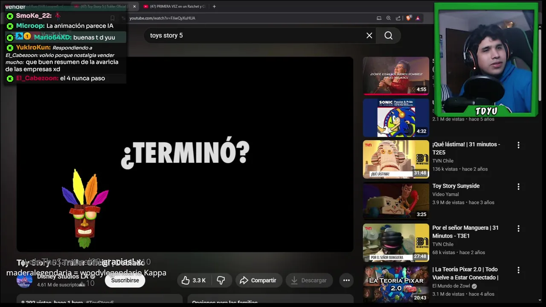
Task: Click El_Cabezoon's message el 4 nunca paso
Action: click(x=82, y=78)
